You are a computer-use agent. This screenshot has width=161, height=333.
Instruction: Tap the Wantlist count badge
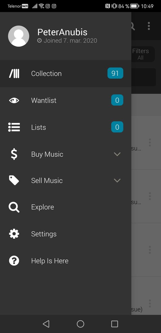point(117,100)
